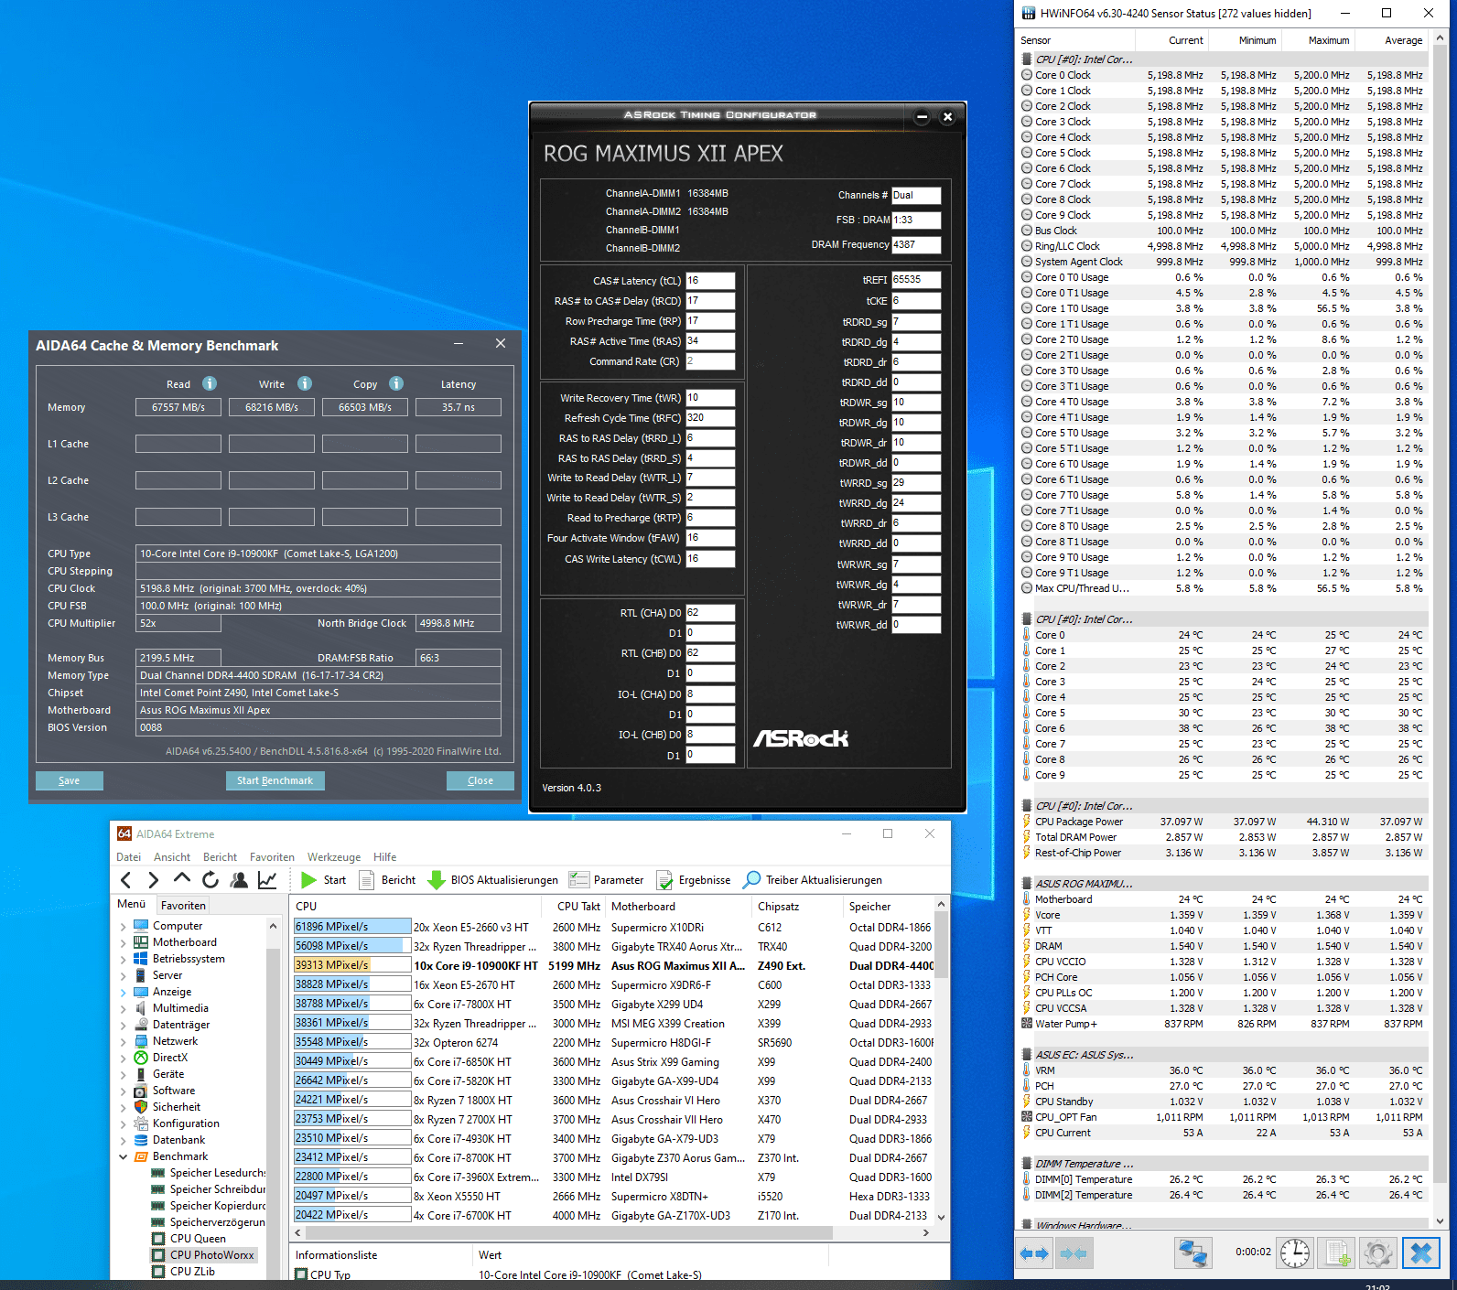
Task: Open HWiNFO settings gear icon
Action: coord(1377,1252)
